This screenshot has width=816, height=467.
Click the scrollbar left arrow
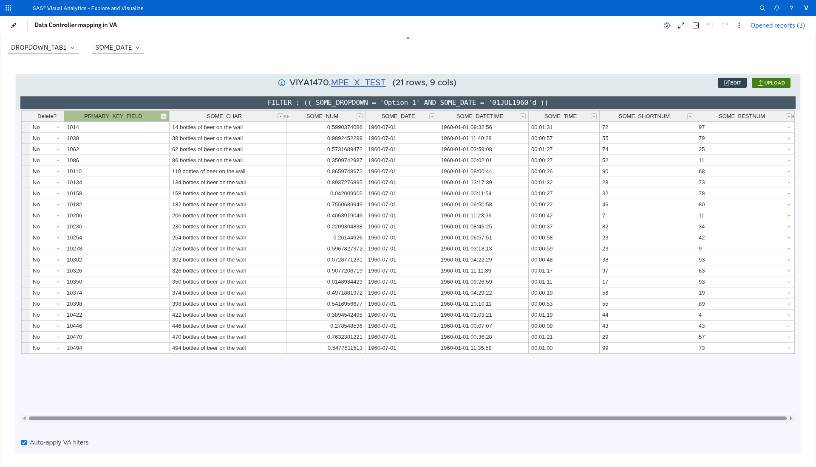click(25, 419)
